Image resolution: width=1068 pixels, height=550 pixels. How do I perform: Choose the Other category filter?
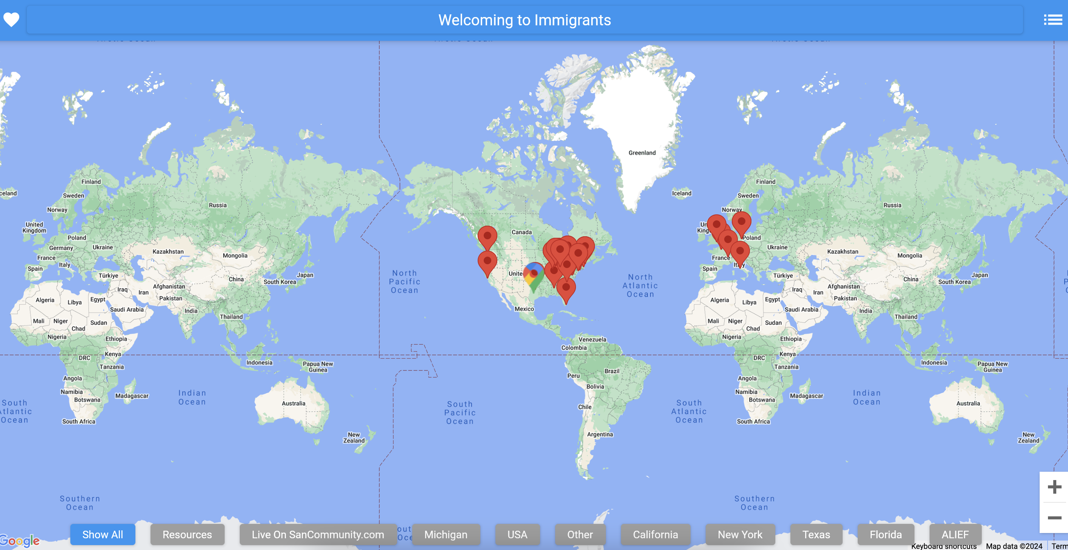[x=580, y=534]
